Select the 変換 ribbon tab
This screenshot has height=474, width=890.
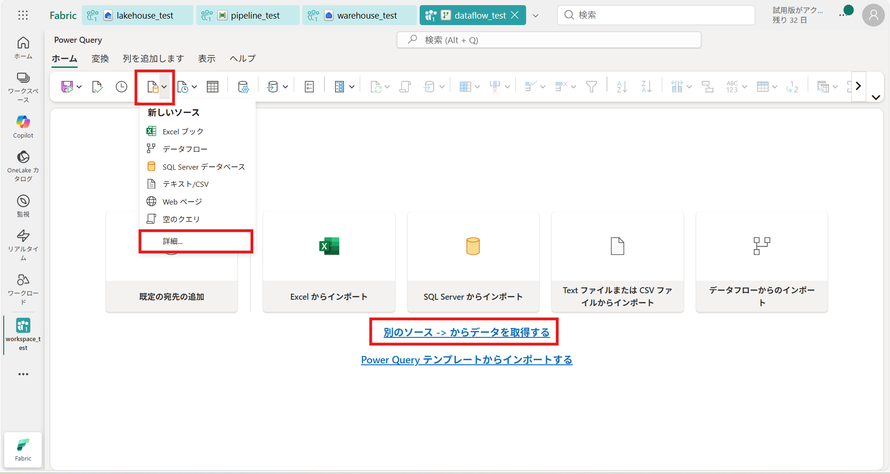(x=100, y=59)
